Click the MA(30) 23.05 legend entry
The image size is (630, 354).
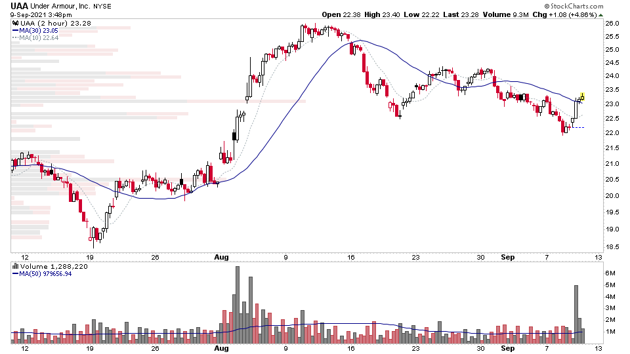[x=35, y=30]
